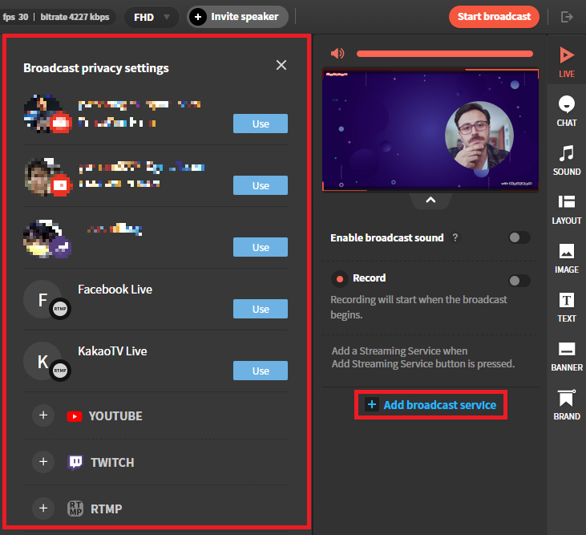Click Use for Facebook Live
This screenshot has width=586, height=535.
[x=261, y=309]
